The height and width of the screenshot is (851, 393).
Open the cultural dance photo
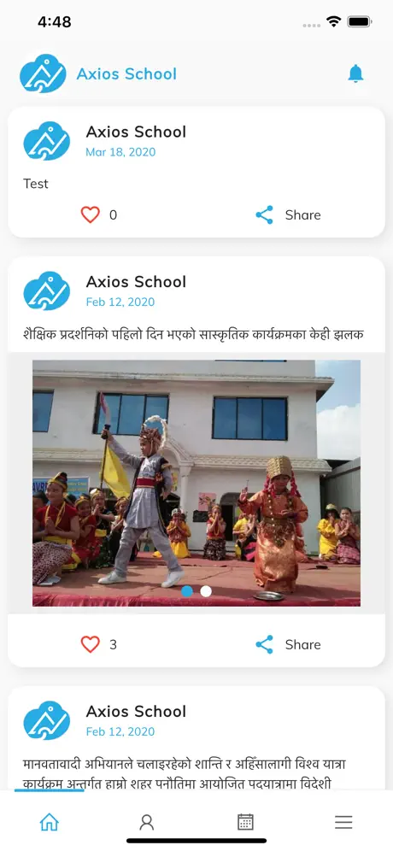click(x=196, y=483)
